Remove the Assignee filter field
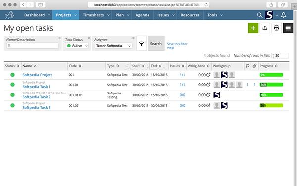Screen dimensions: 297x186 pyautogui.click(x=133, y=38)
